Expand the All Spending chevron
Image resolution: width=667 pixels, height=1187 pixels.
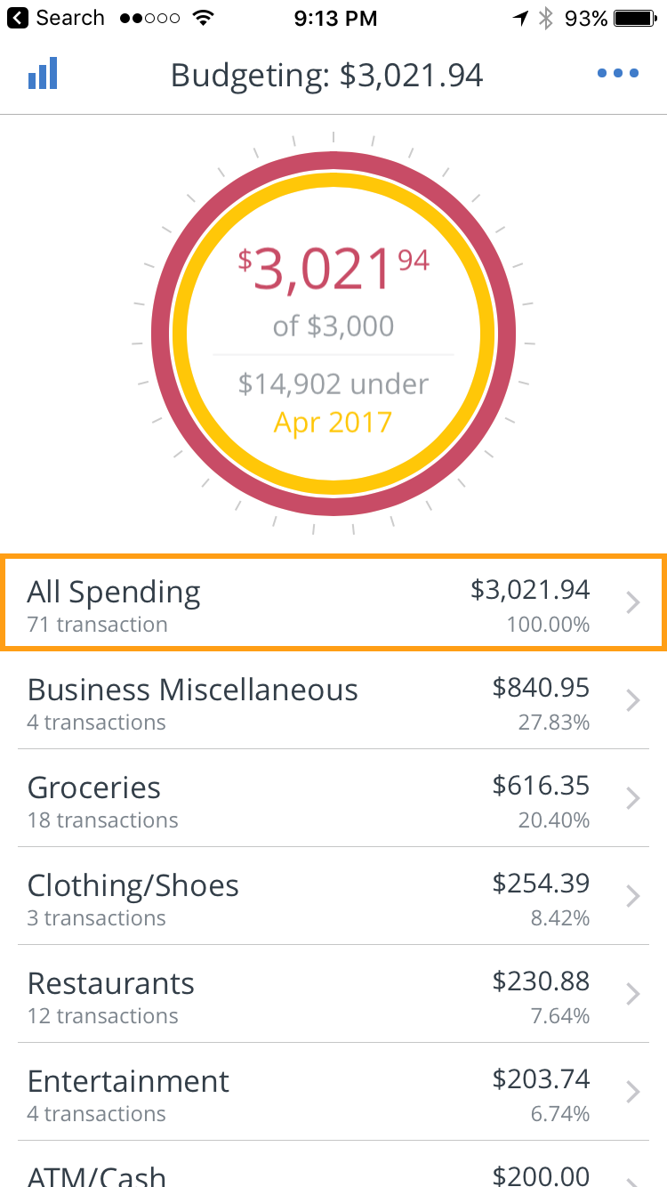pos(633,603)
